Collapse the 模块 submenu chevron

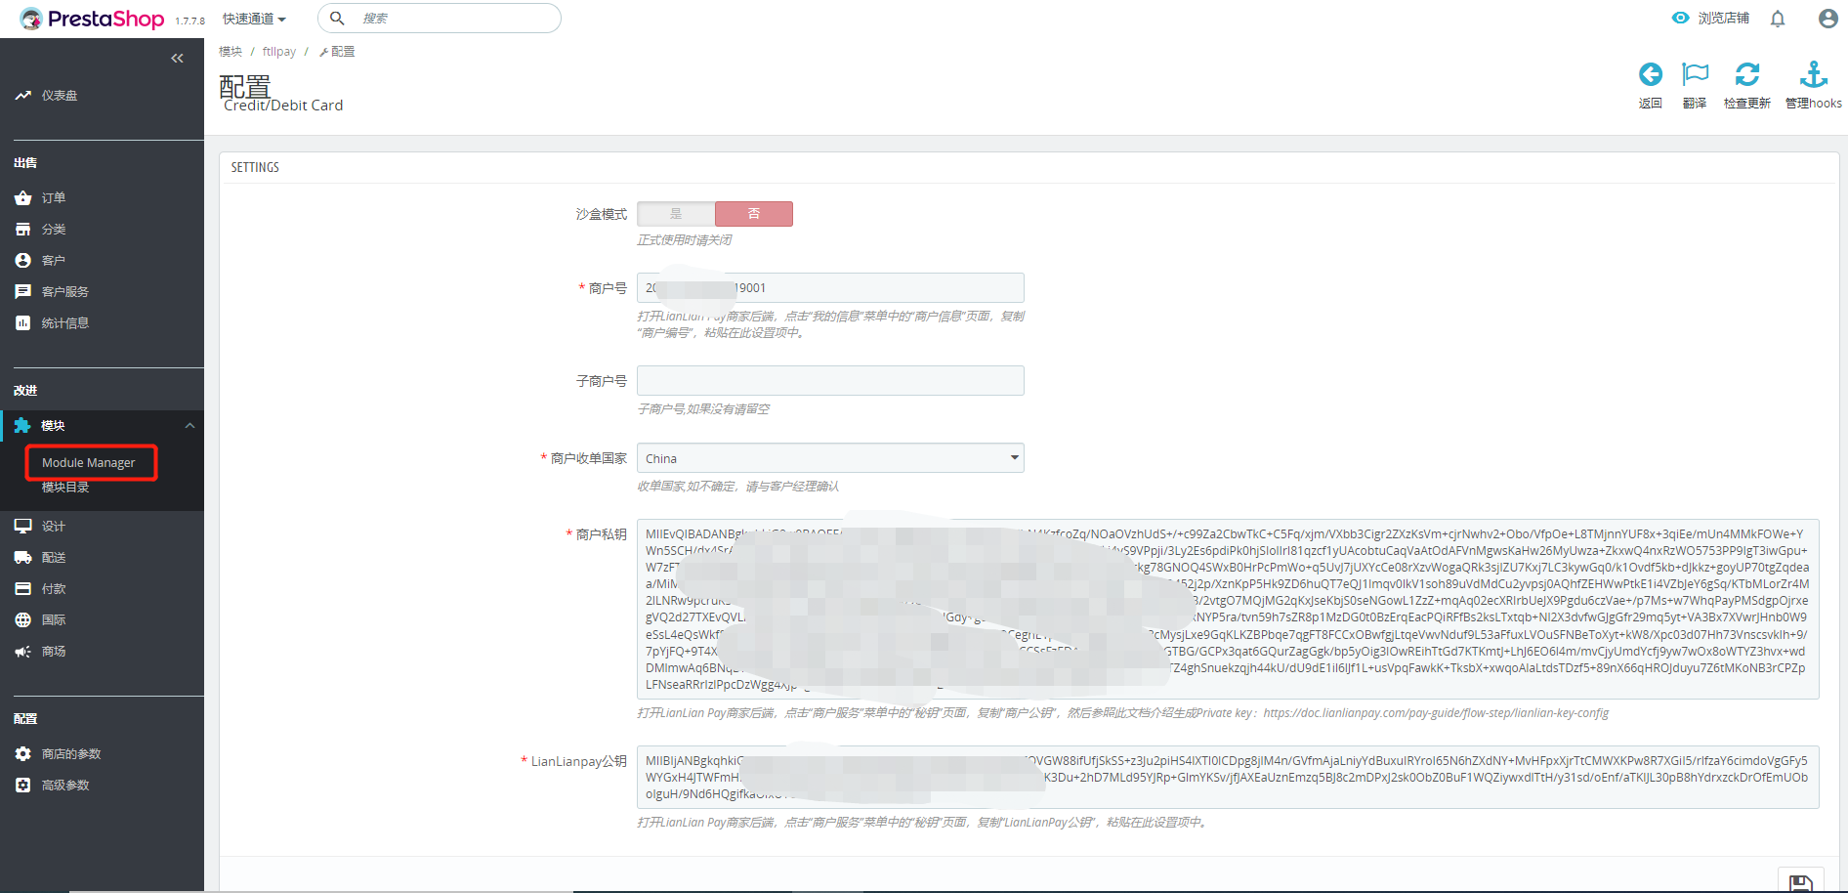click(190, 426)
